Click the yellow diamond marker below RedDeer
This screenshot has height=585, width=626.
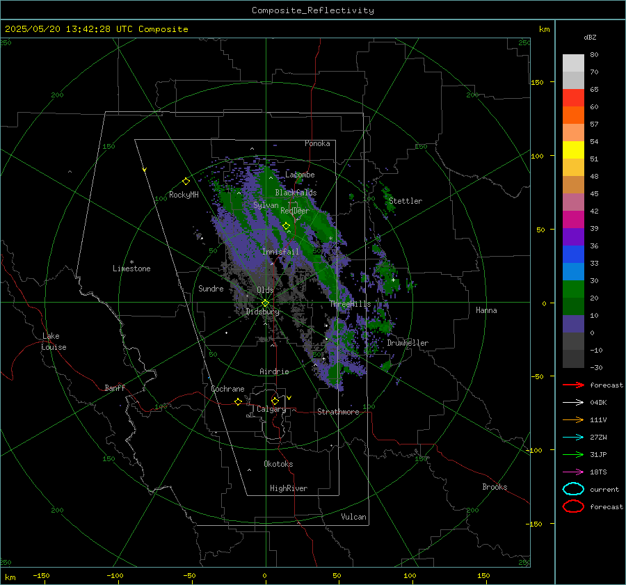[x=287, y=226]
